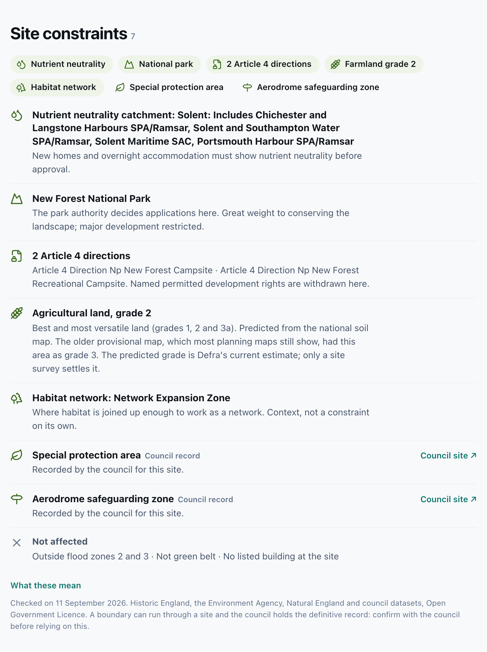
Task: Click the leaf icon beside Special protection area heading
Action: 17,456
